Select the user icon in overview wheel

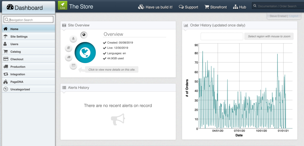click(73, 38)
